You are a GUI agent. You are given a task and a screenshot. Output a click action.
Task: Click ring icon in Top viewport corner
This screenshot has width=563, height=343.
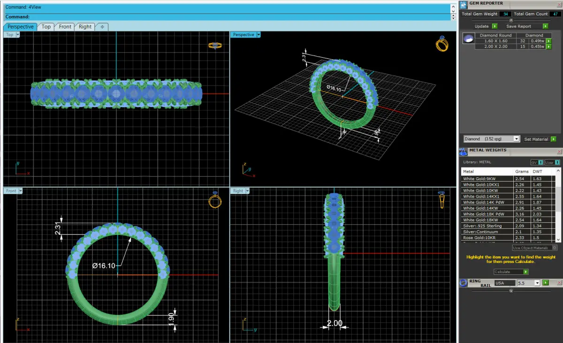215,45
